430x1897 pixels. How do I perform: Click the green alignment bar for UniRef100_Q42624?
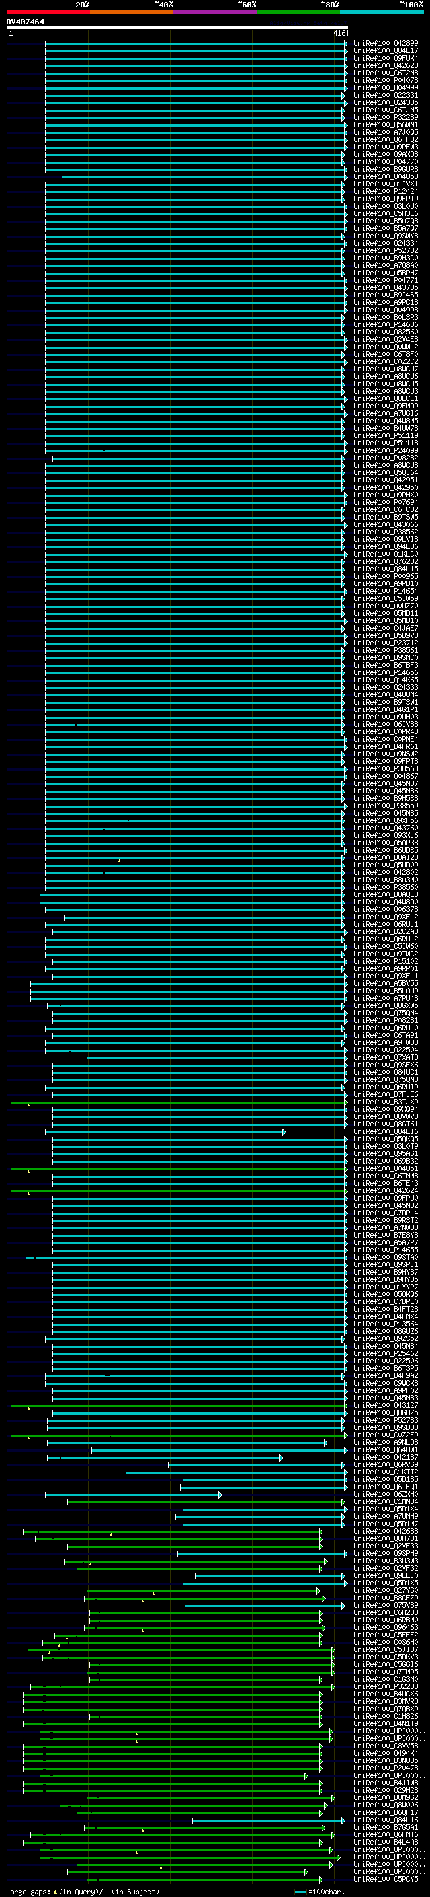pos(179,1192)
